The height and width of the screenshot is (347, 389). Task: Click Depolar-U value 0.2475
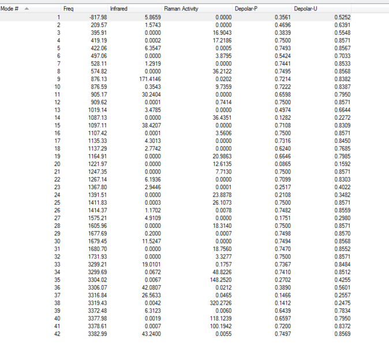pos(342,303)
